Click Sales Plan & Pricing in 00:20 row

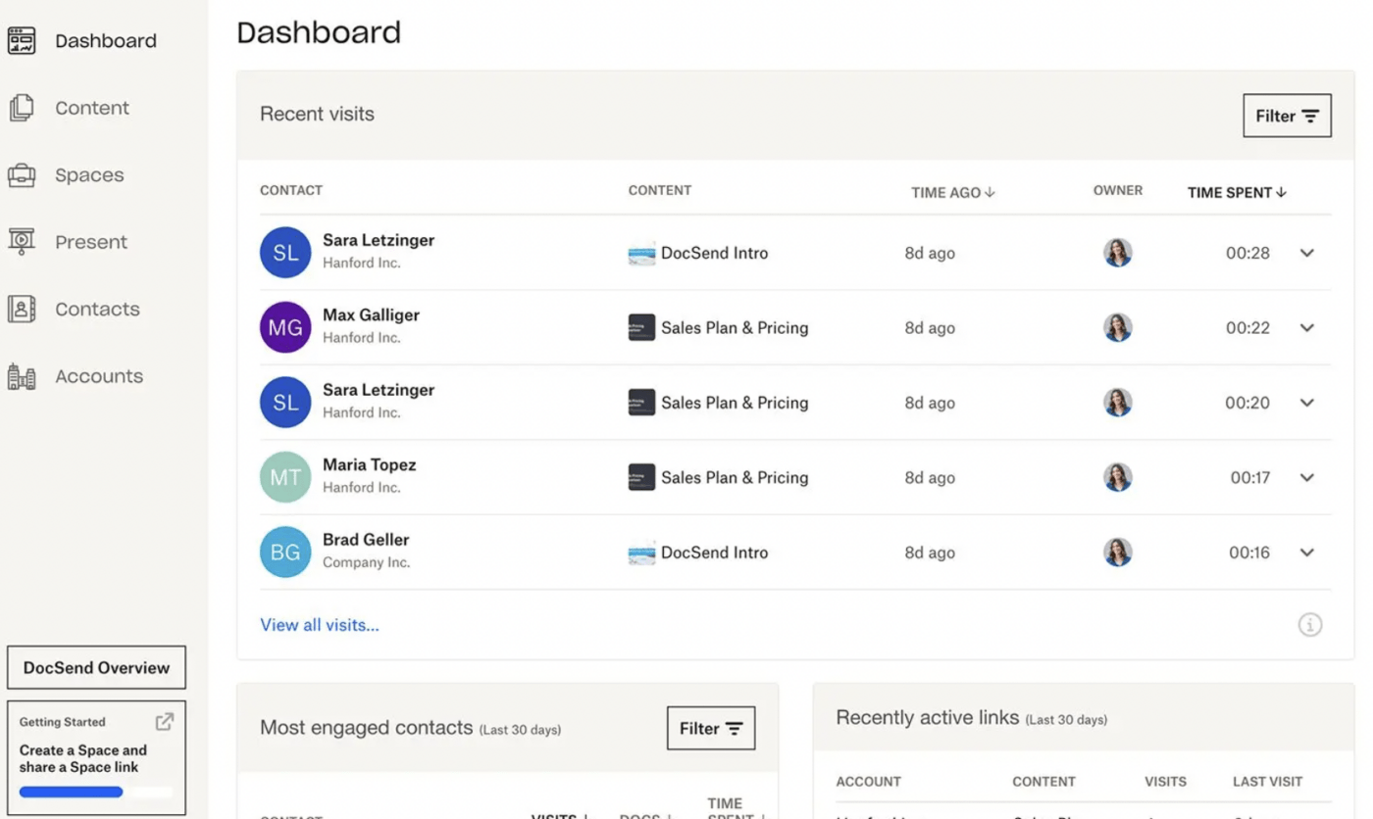point(735,403)
